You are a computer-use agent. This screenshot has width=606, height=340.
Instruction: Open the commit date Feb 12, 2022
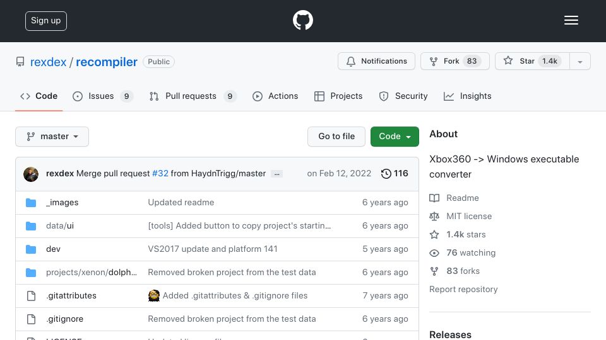click(339, 174)
